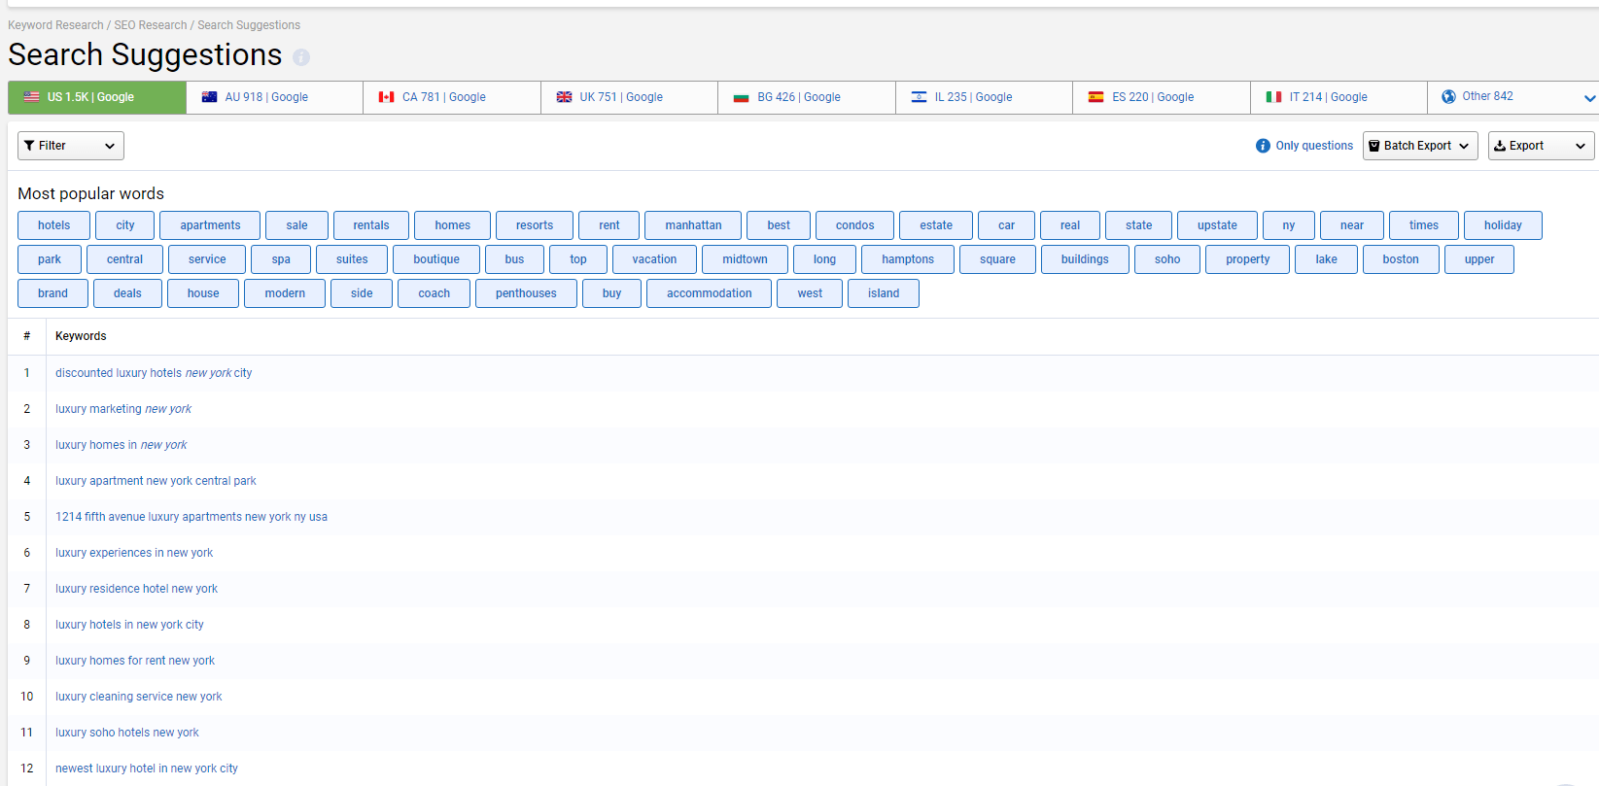Switch to the CA 781 Google tab
This screenshot has height=786, width=1599.
coord(452,97)
